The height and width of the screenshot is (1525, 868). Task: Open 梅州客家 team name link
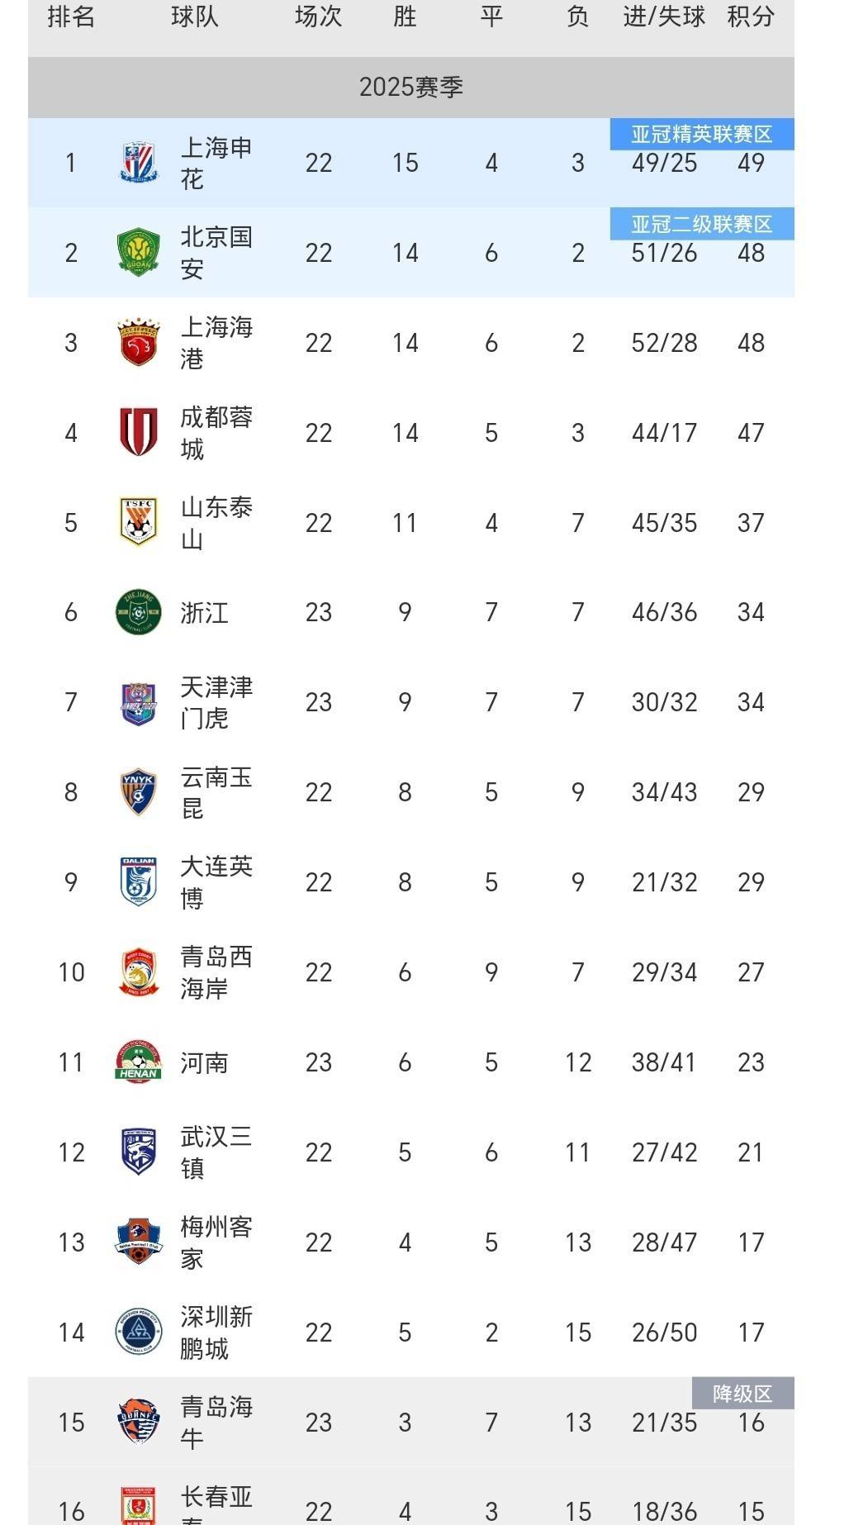click(216, 1242)
